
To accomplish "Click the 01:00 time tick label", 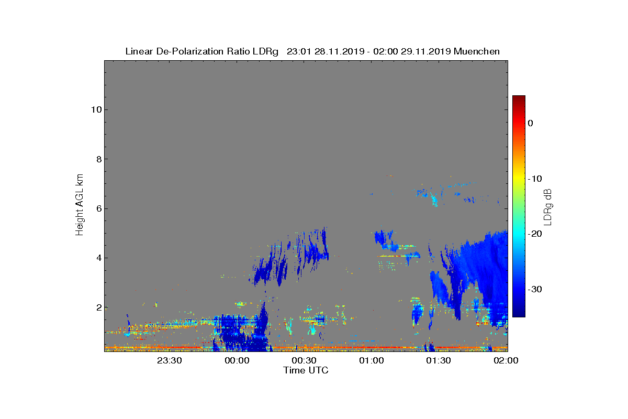I will click(371, 360).
